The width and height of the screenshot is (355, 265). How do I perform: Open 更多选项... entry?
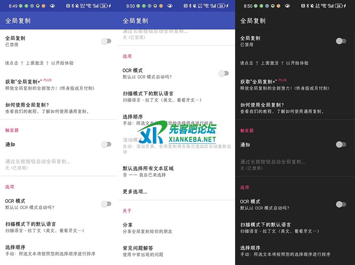tap(135, 192)
